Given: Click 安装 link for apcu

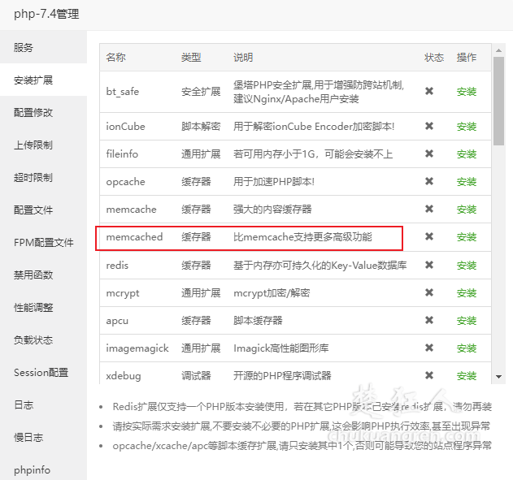Looking at the screenshot, I should click(x=467, y=320).
